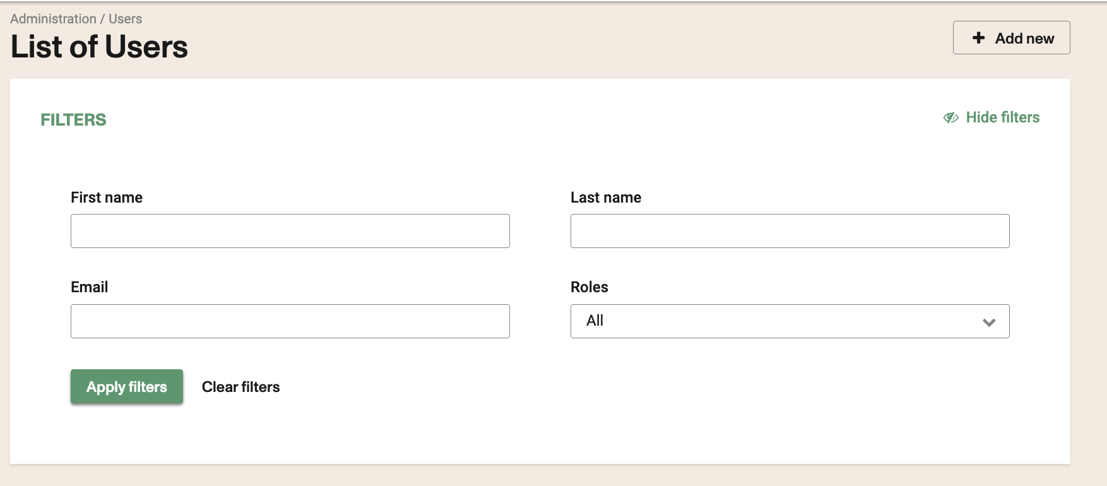
Task: Focus the First name input field
Action: (290, 231)
